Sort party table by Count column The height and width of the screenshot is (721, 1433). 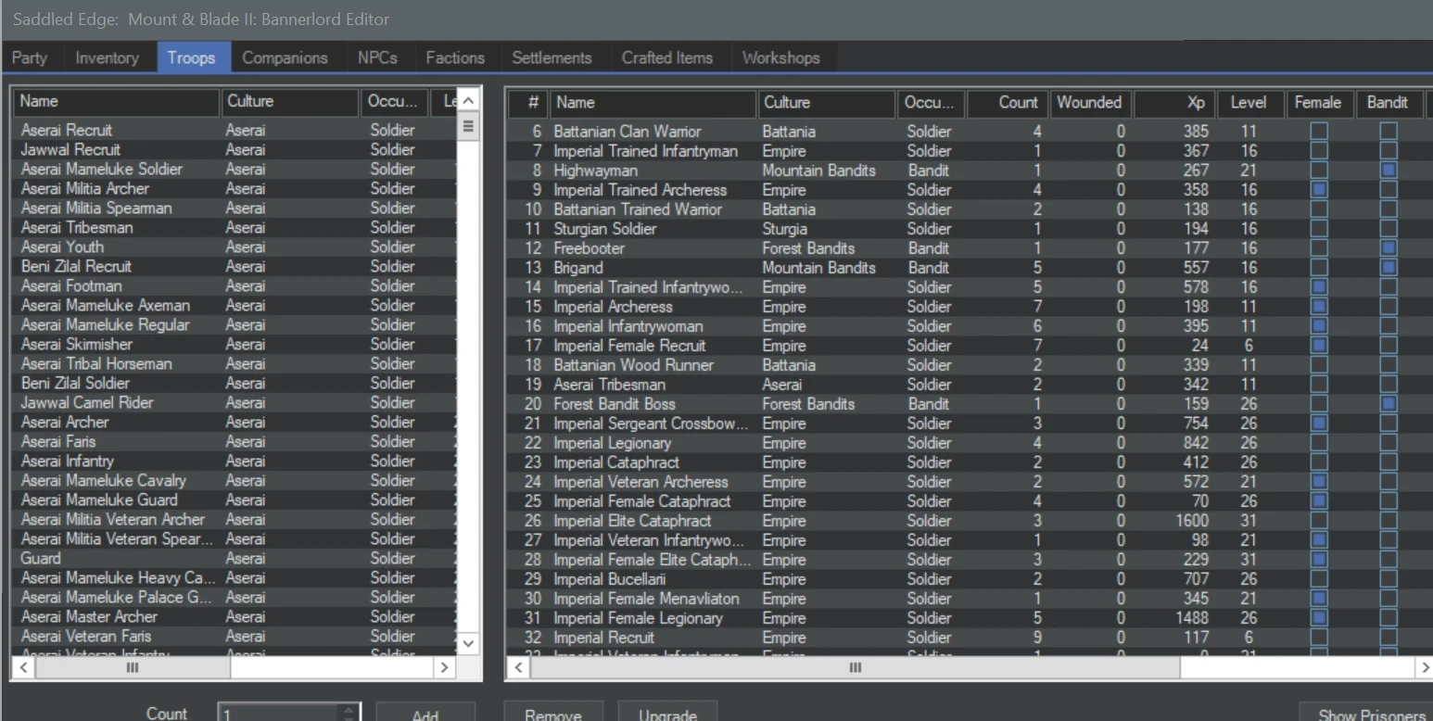click(x=1008, y=103)
